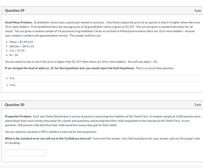Click the C.V. = 27.59 bullet item
Screen dimensions: 203x168
coord(17,51)
